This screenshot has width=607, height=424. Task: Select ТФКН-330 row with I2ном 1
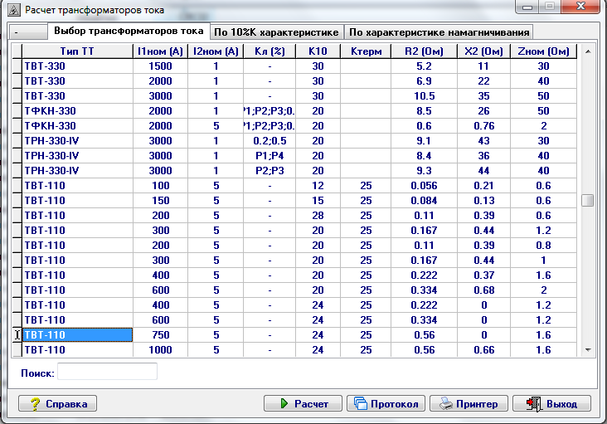click(294, 111)
